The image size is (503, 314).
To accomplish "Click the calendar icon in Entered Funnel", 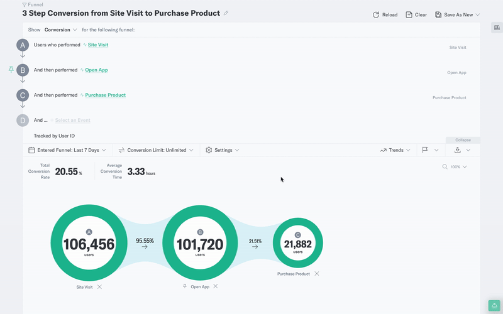I will pyautogui.click(x=31, y=150).
